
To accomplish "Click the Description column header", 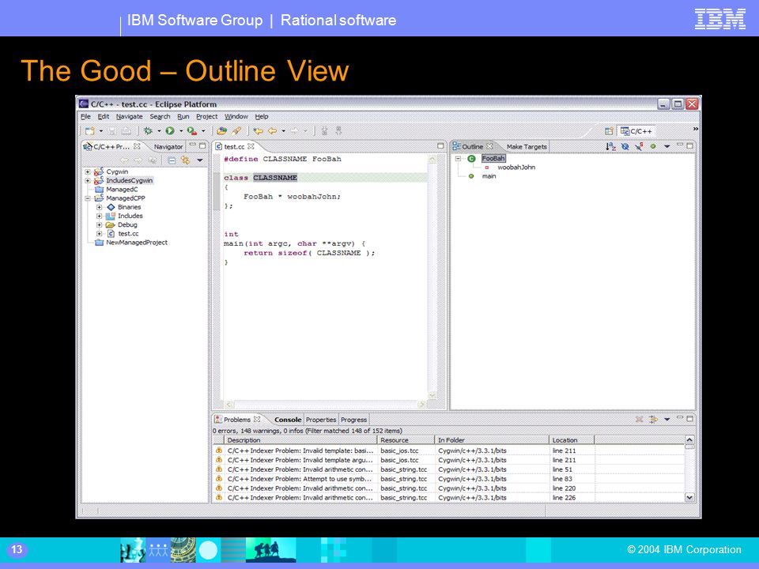I will tap(300, 440).
